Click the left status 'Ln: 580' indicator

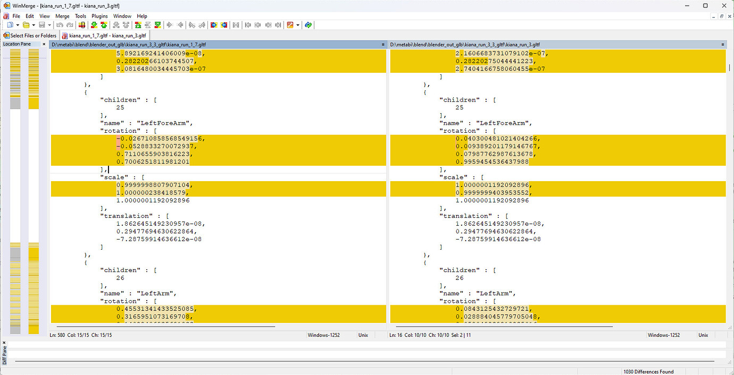coord(58,335)
